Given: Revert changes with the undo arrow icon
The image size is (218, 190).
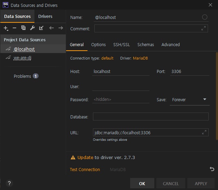Looking at the screenshot, I should [x=212, y=169].
